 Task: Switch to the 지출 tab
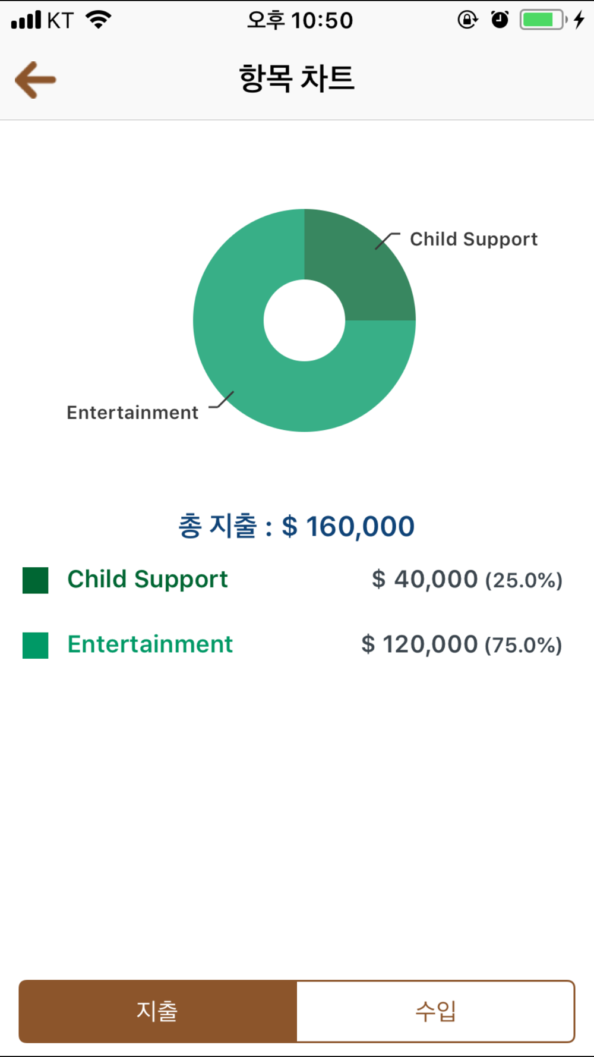click(158, 1011)
